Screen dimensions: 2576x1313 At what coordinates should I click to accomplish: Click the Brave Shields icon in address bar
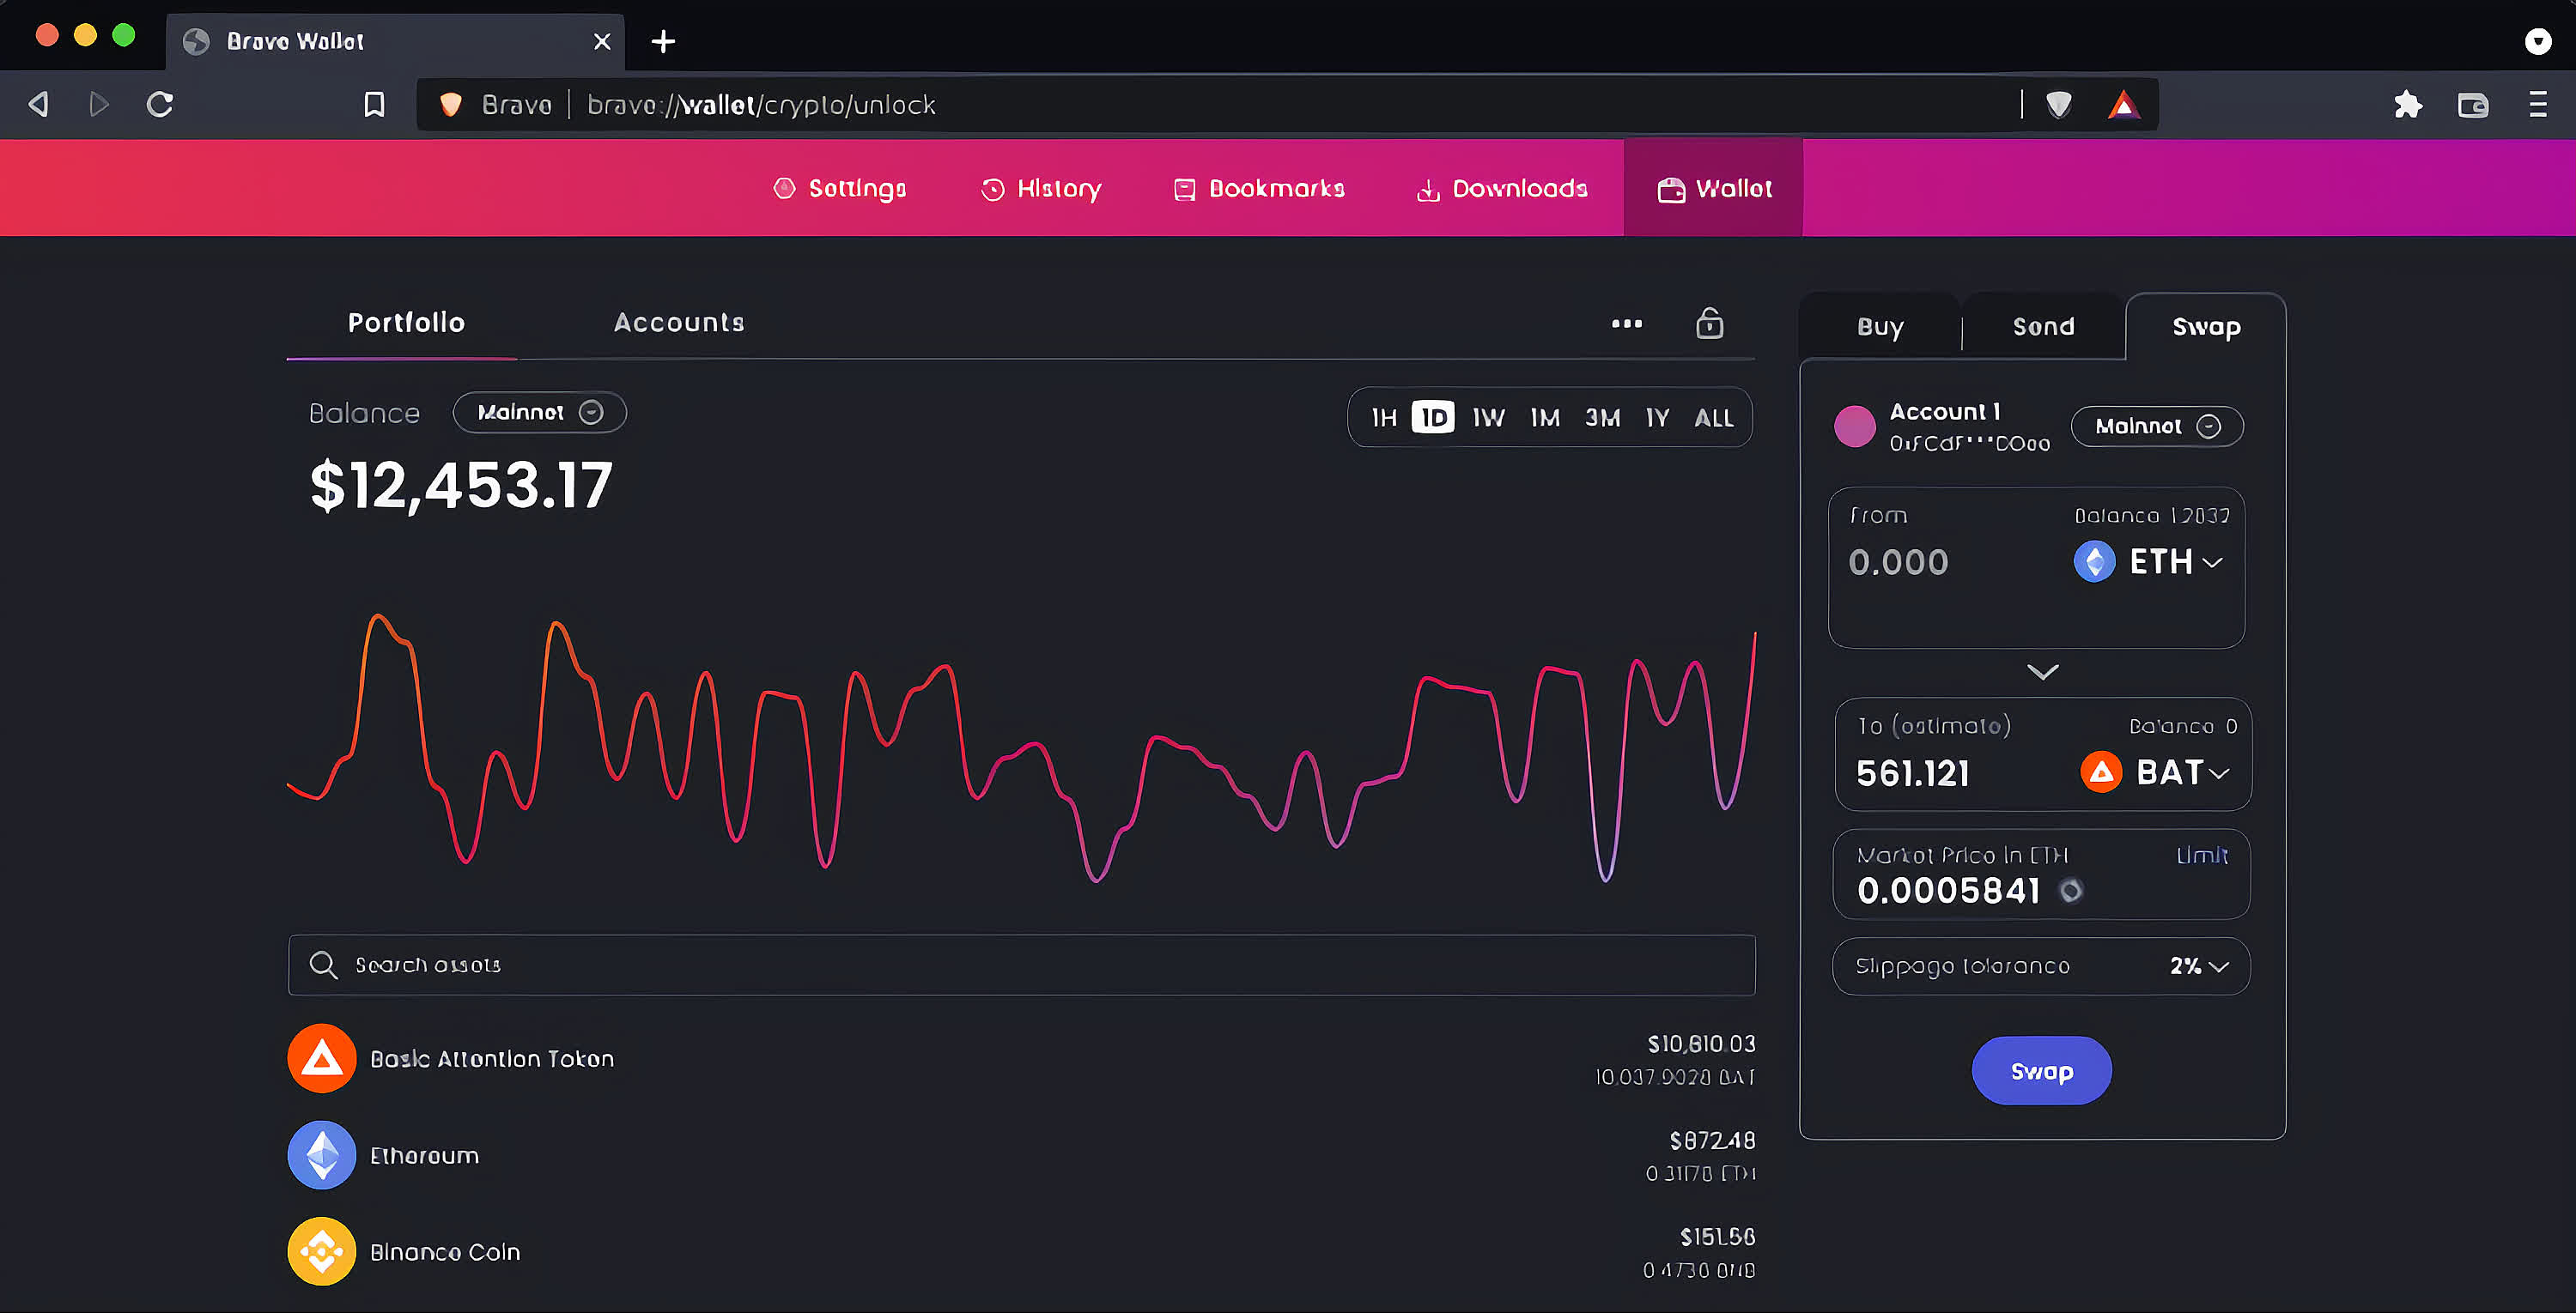pyautogui.click(x=2058, y=105)
